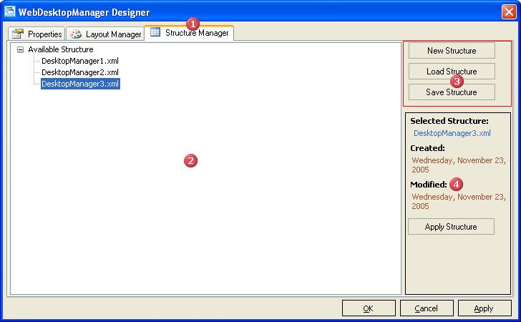Click the red number 2 marker
Image resolution: width=521 pixels, height=322 pixels.
coord(190,161)
